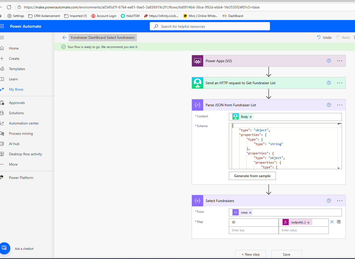Click the Undo button label

point(327,37)
